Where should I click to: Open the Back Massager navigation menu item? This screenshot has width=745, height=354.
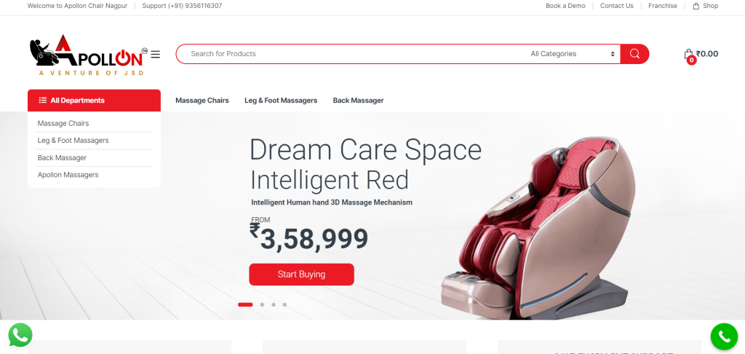click(x=358, y=101)
